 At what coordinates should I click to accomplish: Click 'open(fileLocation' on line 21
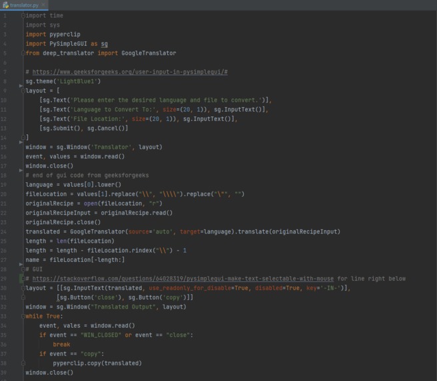(x=113, y=203)
